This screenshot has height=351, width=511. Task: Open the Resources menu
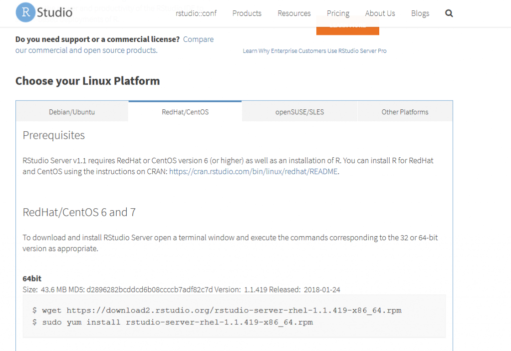[x=294, y=13]
